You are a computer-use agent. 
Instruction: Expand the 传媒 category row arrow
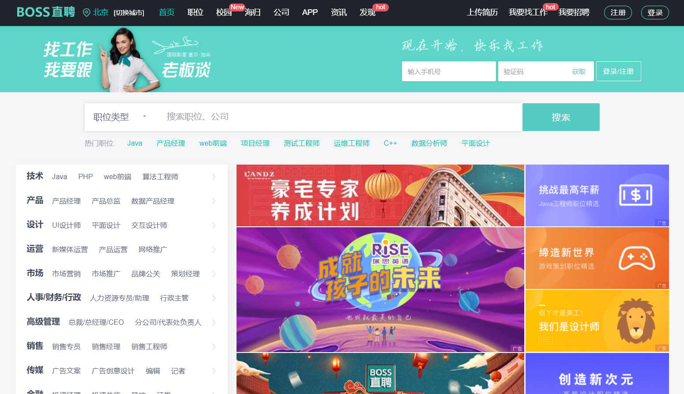click(214, 371)
